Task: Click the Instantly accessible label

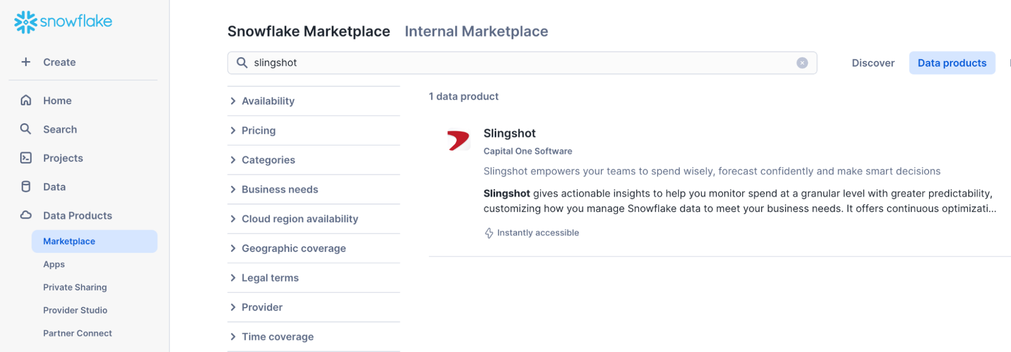Action: tap(538, 233)
